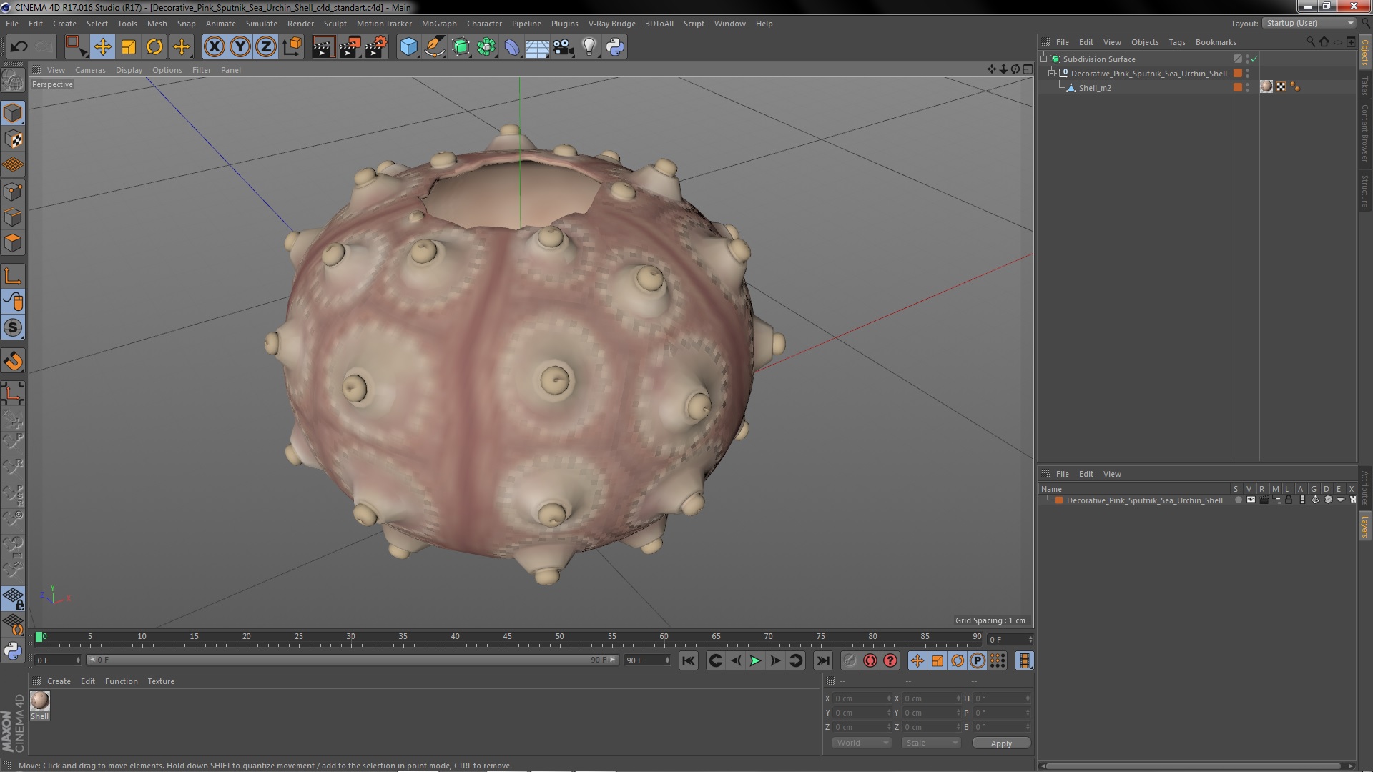Select the Move tool in top toolbar
1373x772 pixels.
click(102, 47)
